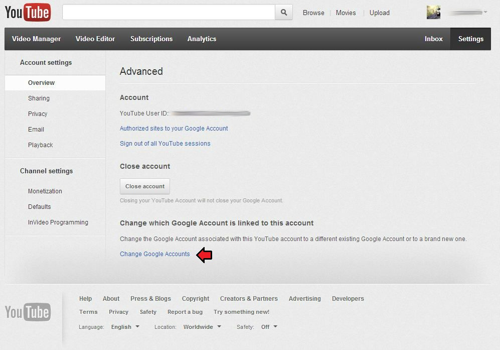Open Creators & Partners footer link

pyautogui.click(x=249, y=299)
